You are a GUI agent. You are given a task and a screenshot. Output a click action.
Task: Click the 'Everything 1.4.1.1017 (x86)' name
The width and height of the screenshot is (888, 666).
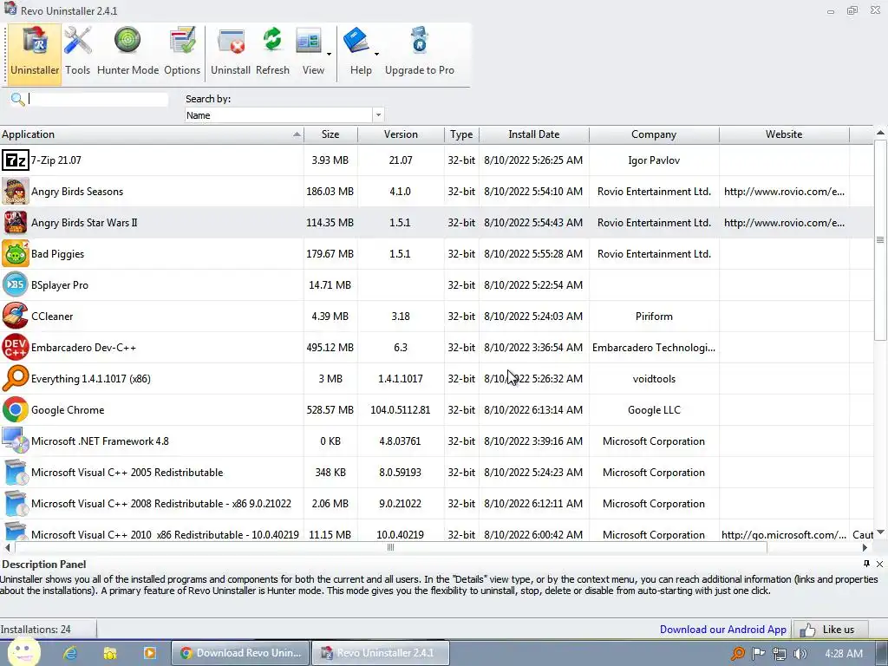(90, 379)
